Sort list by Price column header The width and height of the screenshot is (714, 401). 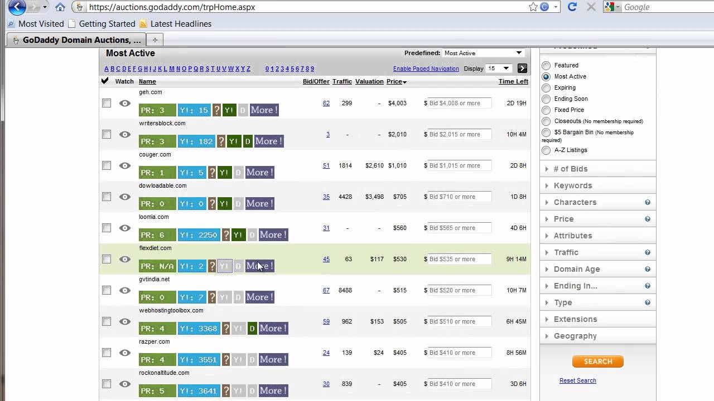coord(397,81)
